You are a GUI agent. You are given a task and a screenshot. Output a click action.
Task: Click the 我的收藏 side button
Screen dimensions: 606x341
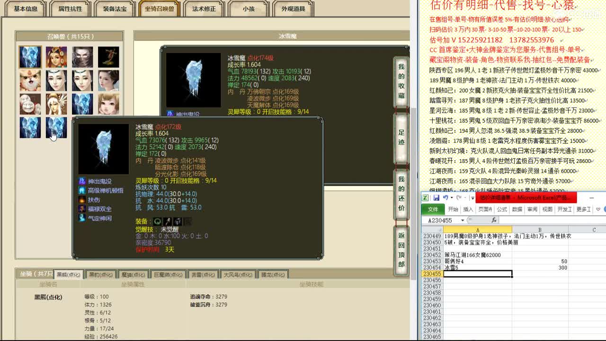(401, 81)
